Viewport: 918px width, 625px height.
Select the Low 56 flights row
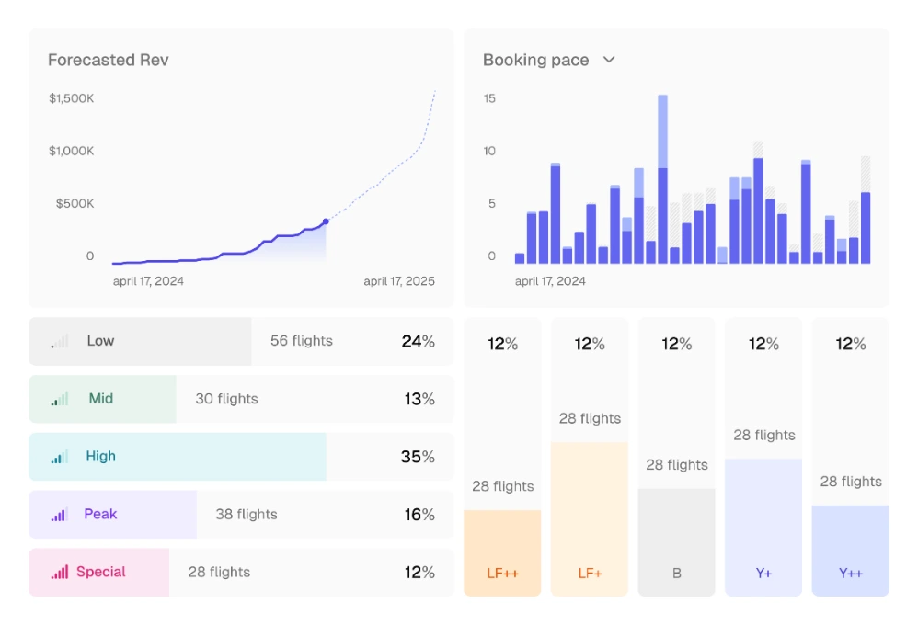tap(241, 341)
